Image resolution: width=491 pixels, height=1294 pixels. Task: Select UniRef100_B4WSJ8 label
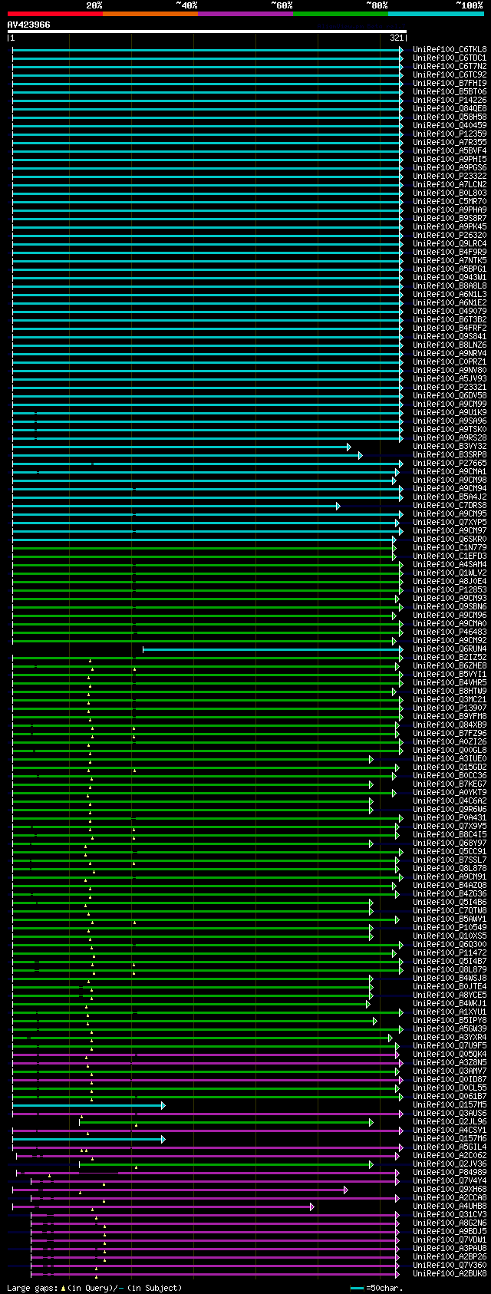(x=450, y=978)
